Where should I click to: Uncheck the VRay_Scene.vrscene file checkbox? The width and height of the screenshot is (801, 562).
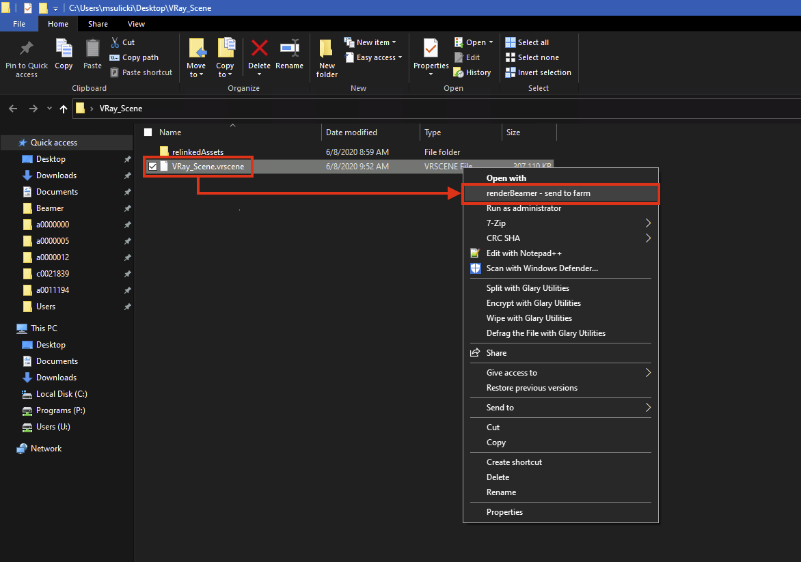[x=152, y=167]
